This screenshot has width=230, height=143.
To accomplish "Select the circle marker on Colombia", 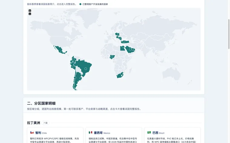I will coord(73,59).
